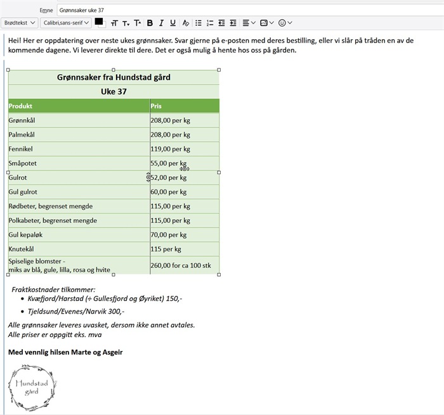Open the Brødtekst paragraph style dropdown
Screen dimensions: 444x415
[x=19, y=23]
